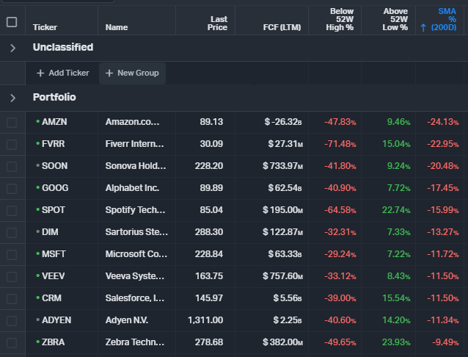
Task: Expand the Unclassified group chevron
Action: (12, 48)
